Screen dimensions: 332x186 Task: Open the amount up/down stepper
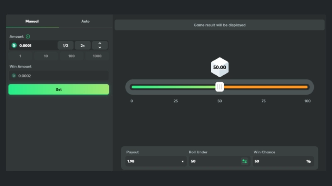coord(100,46)
